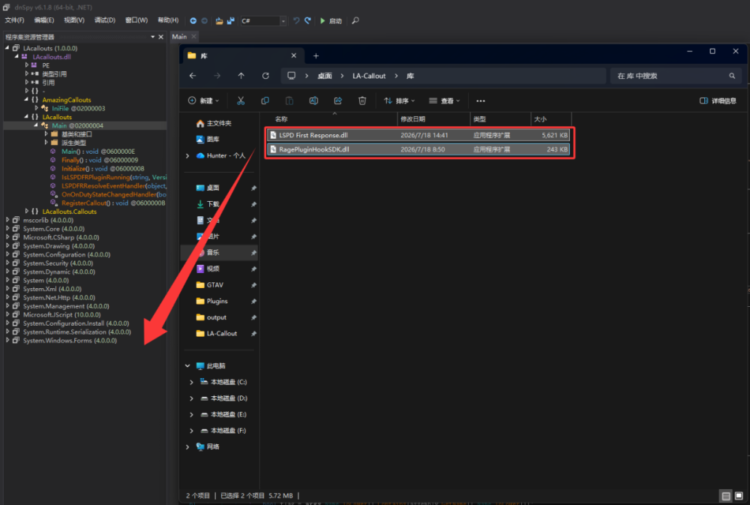Click the Cut scissors icon in Explorer
Image resolution: width=750 pixels, height=505 pixels.
coord(241,101)
